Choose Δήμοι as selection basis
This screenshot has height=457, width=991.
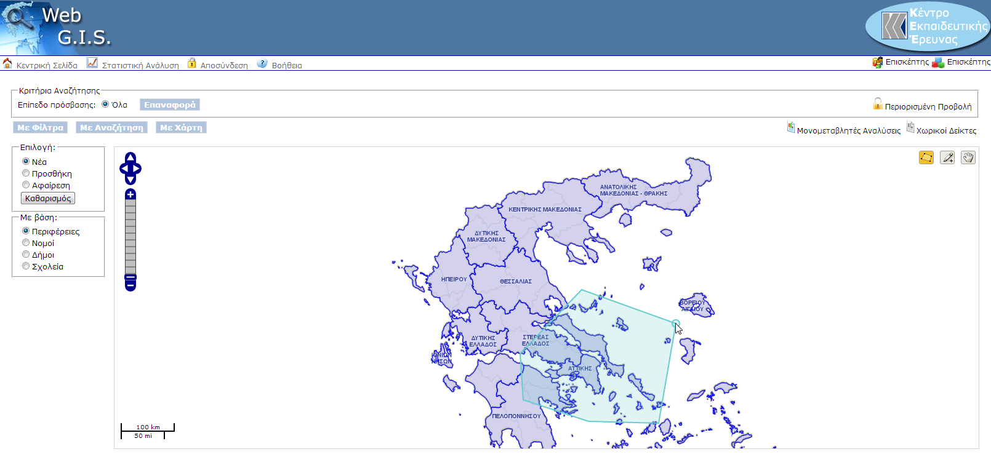click(26, 254)
